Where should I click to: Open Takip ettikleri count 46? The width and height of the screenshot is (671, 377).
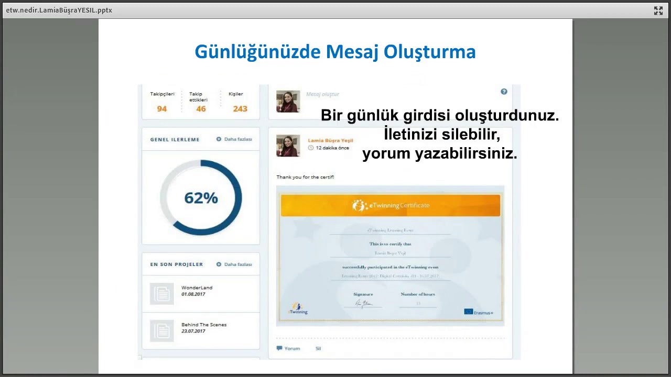pos(201,109)
